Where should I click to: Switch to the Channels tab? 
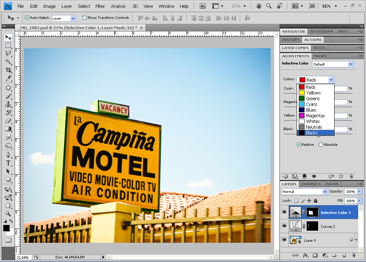click(311, 184)
